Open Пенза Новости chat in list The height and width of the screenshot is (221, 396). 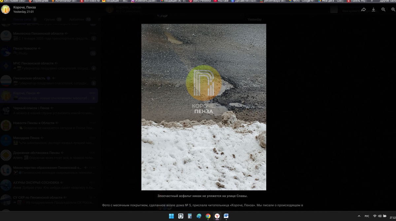49,50
